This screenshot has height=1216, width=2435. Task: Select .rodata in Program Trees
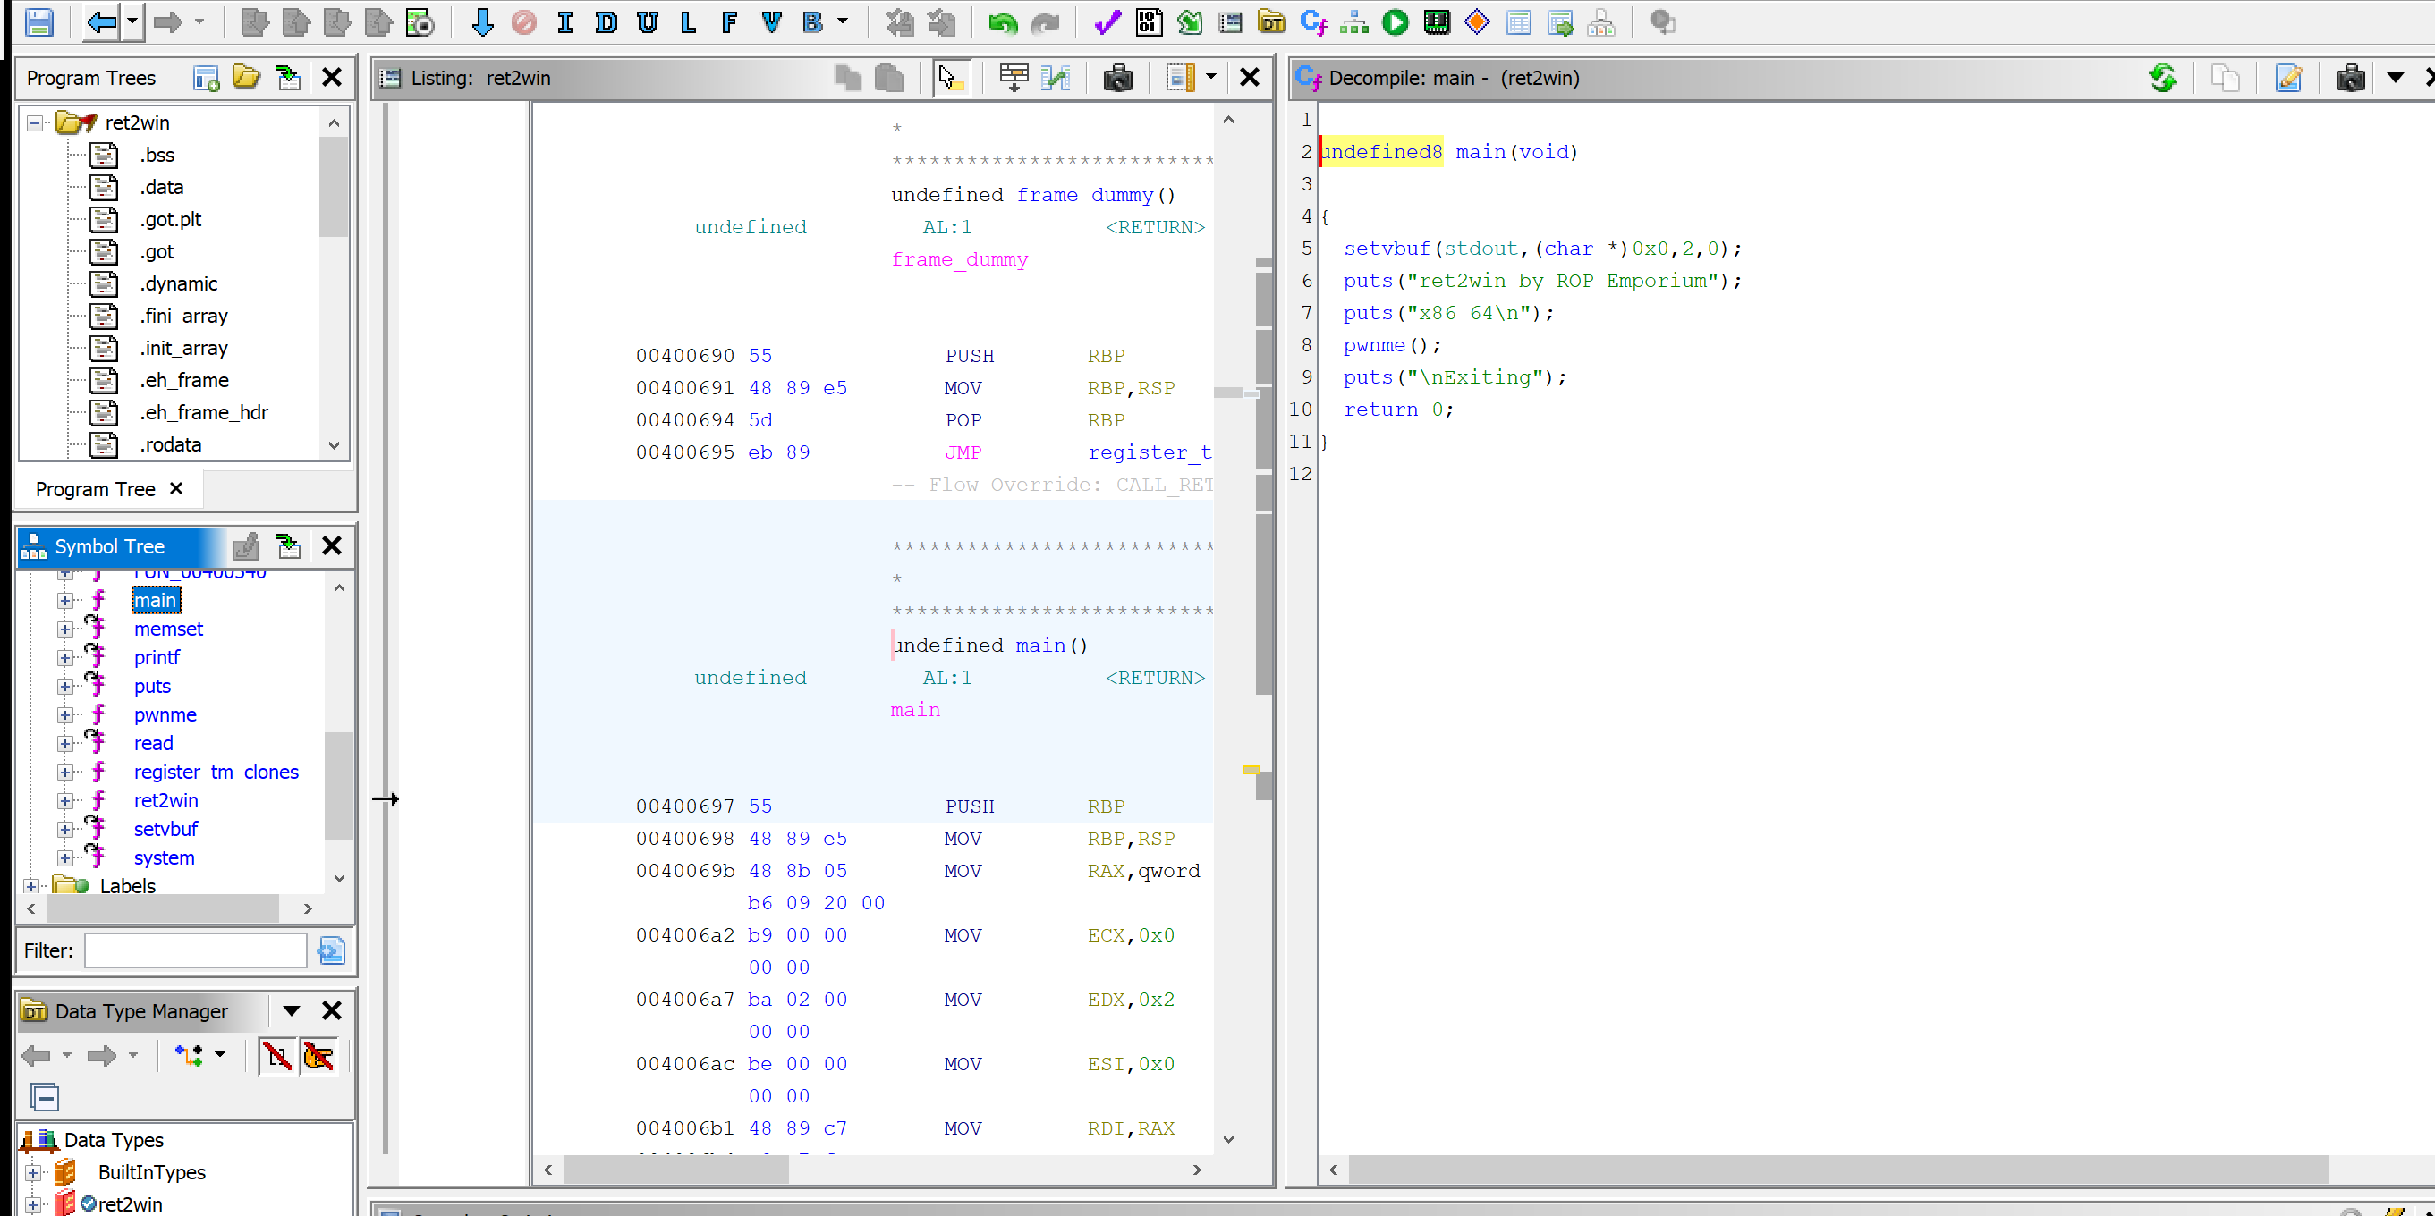[x=170, y=445]
